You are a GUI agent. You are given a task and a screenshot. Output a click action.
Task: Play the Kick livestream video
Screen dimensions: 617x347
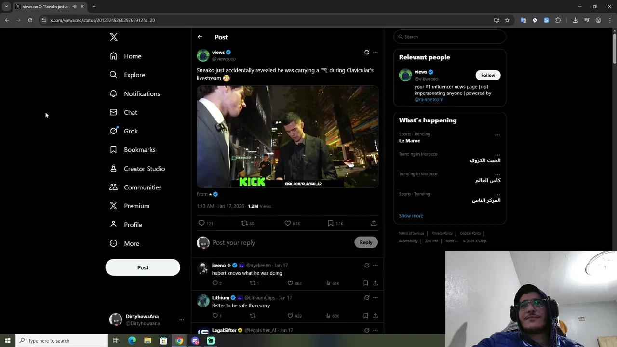click(x=287, y=136)
